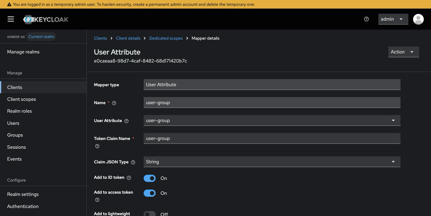Select the mapper ID text e0caeaa8-98d7-4caf-8482-68d171420b7c
This screenshot has height=216, width=431.
click(x=140, y=61)
